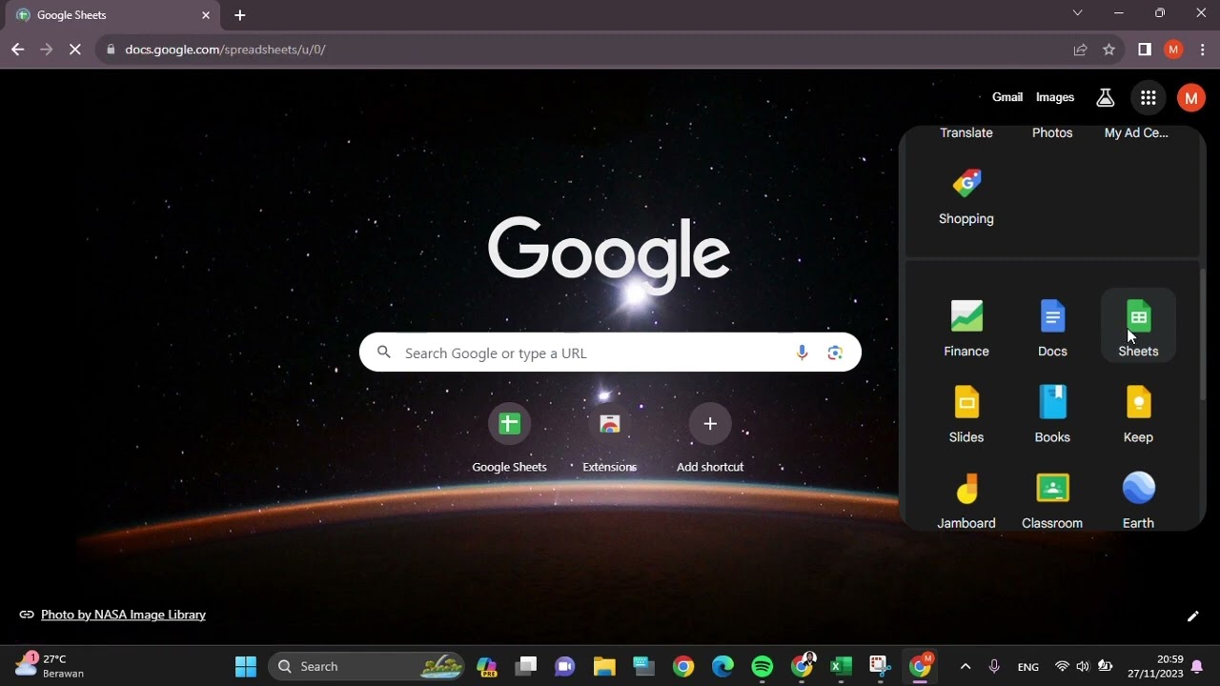The height and width of the screenshot is (686, 1220).
Task: Open the Images link
Action: 1055,97
